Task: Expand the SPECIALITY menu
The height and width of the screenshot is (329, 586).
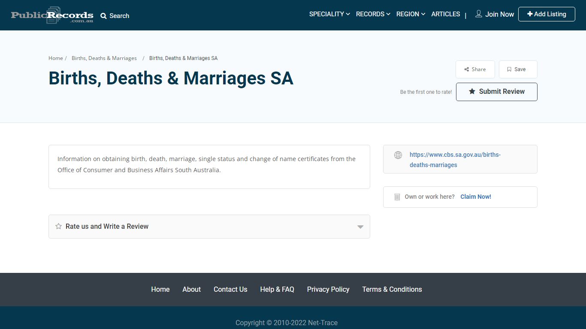Action: tap(329, 14)
